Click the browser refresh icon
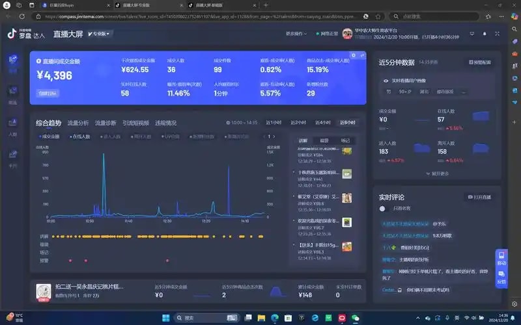The width and height of the screenshot is (521, 325). pos(22,16)
